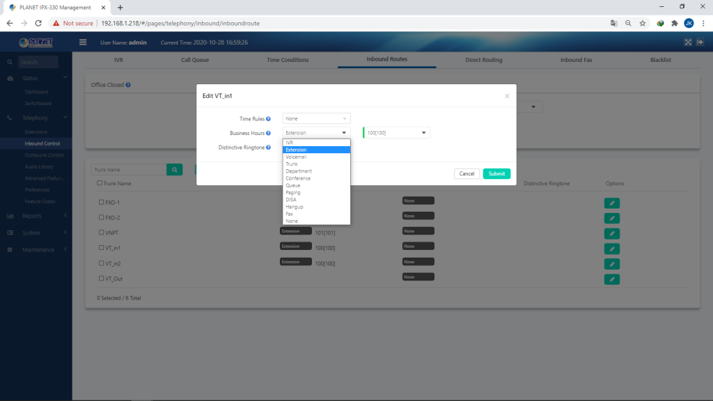This screenshot has width=713, height=401.
Task: Select Queue in the dropdown list
Action: pos(316,185)
